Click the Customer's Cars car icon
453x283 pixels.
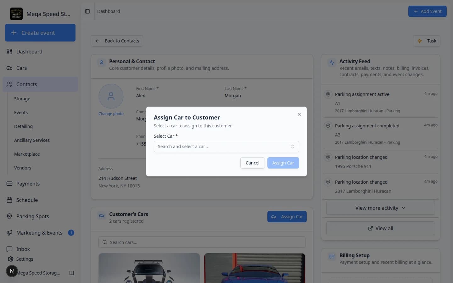pyautogui.click(x=102, y=216)
